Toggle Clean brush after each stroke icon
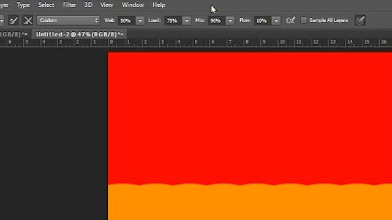This screenshot has height=220, width=392. 28,20
